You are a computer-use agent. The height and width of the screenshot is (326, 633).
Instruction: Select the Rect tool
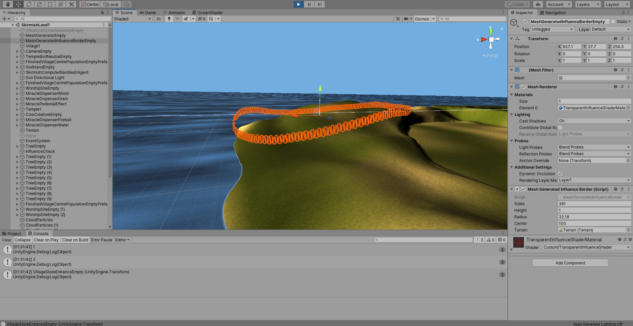coord(50,4)
